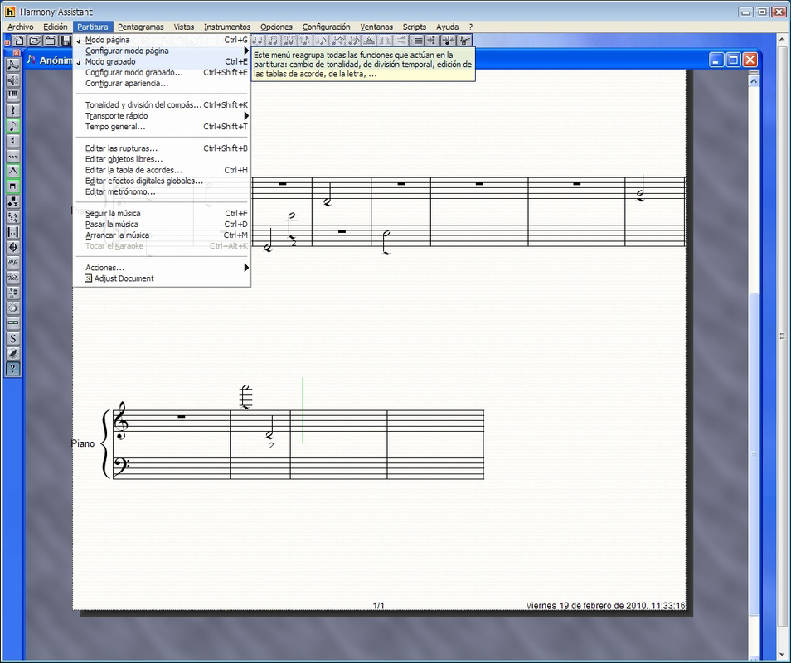Click the bass clef on Piano staff
The image size is (791, 663).
121,466
